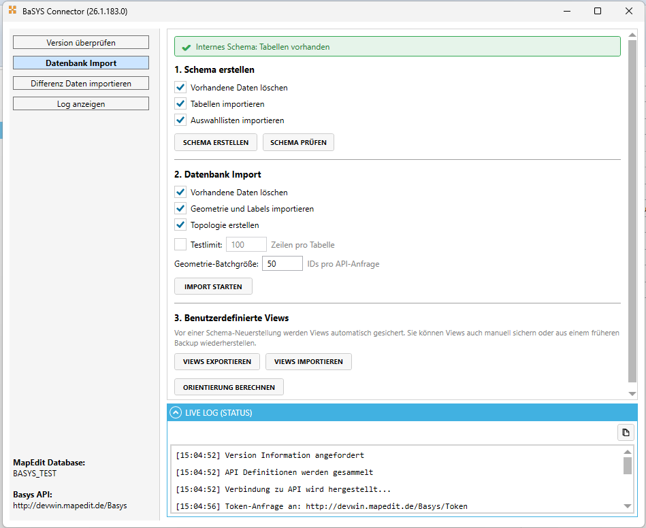
Task: Open Log anzeigen
Action: [81, 104]
